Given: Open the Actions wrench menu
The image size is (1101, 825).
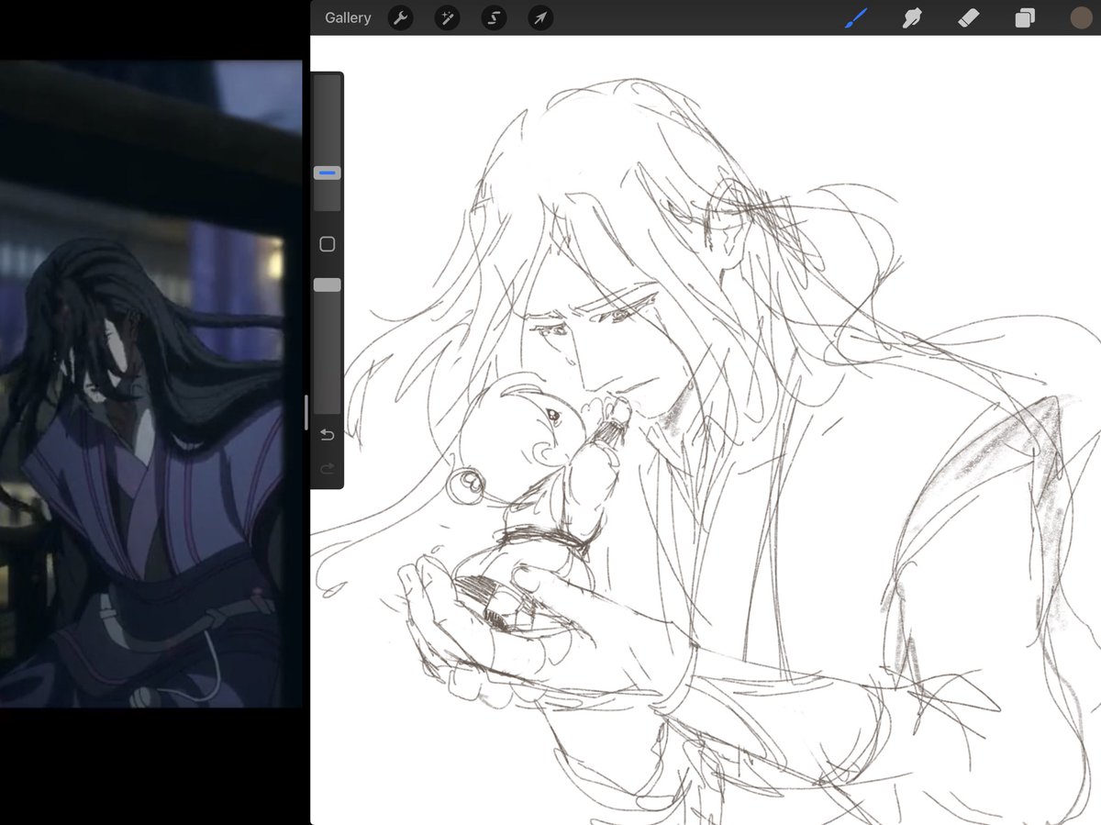Looking at the screenshot, I should coord(400,17).
